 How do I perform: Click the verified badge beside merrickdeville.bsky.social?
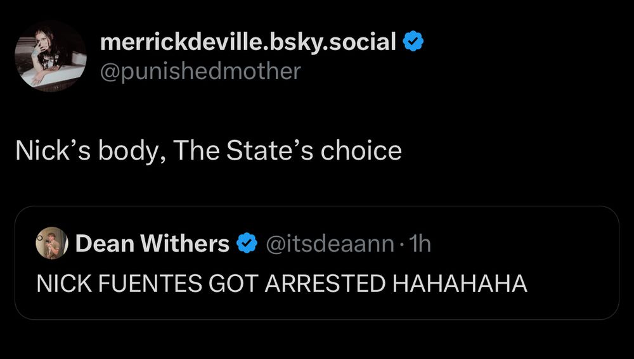click(x=413, y=42)
